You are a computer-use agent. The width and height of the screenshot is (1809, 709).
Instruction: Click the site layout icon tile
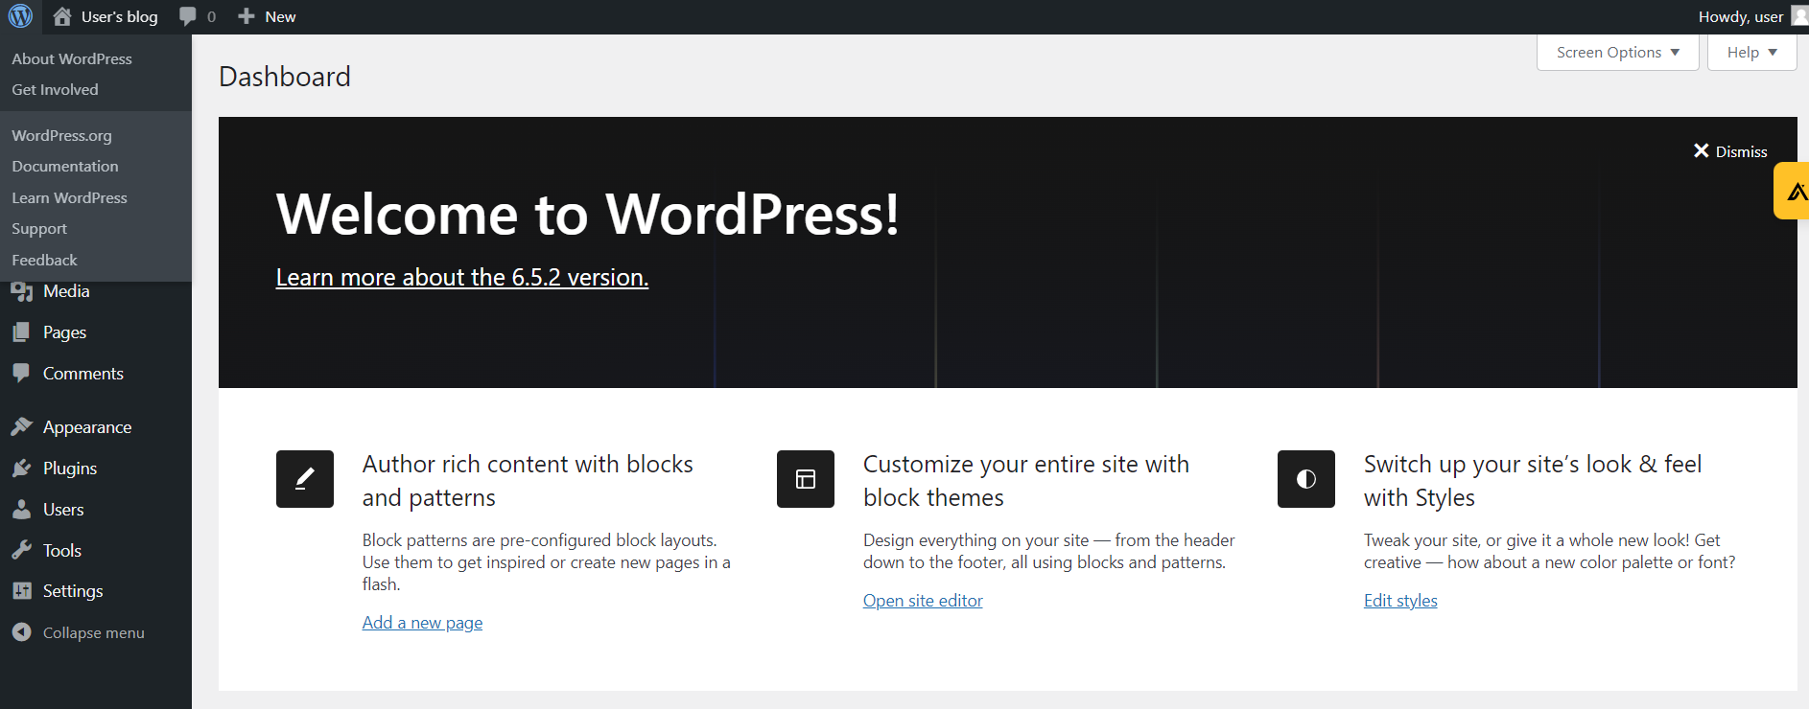(x=806, y=479)
